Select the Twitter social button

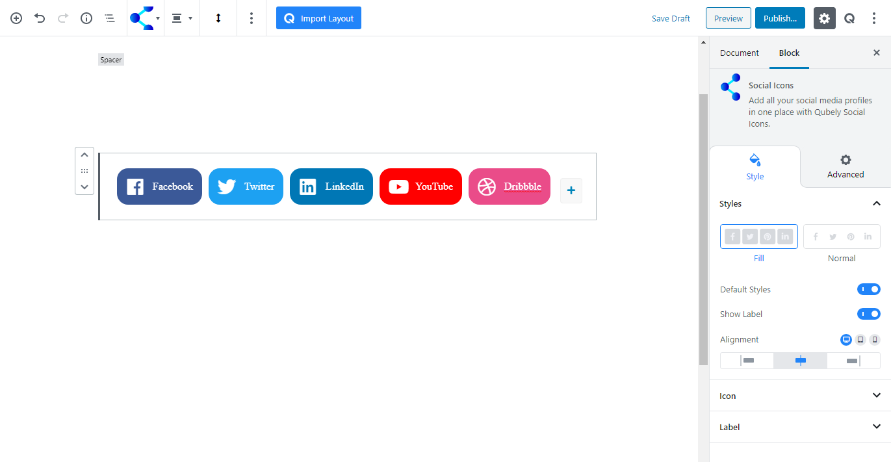[246, 186]
